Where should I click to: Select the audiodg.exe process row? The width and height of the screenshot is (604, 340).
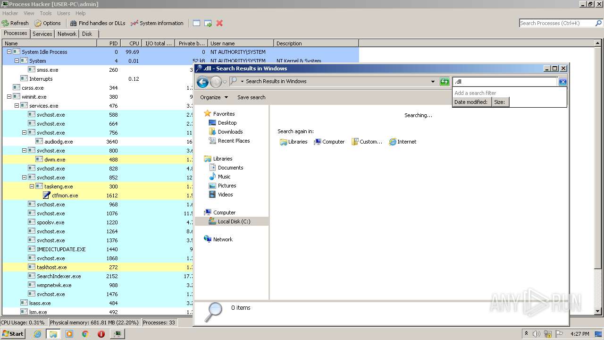(x=98, y=142)
